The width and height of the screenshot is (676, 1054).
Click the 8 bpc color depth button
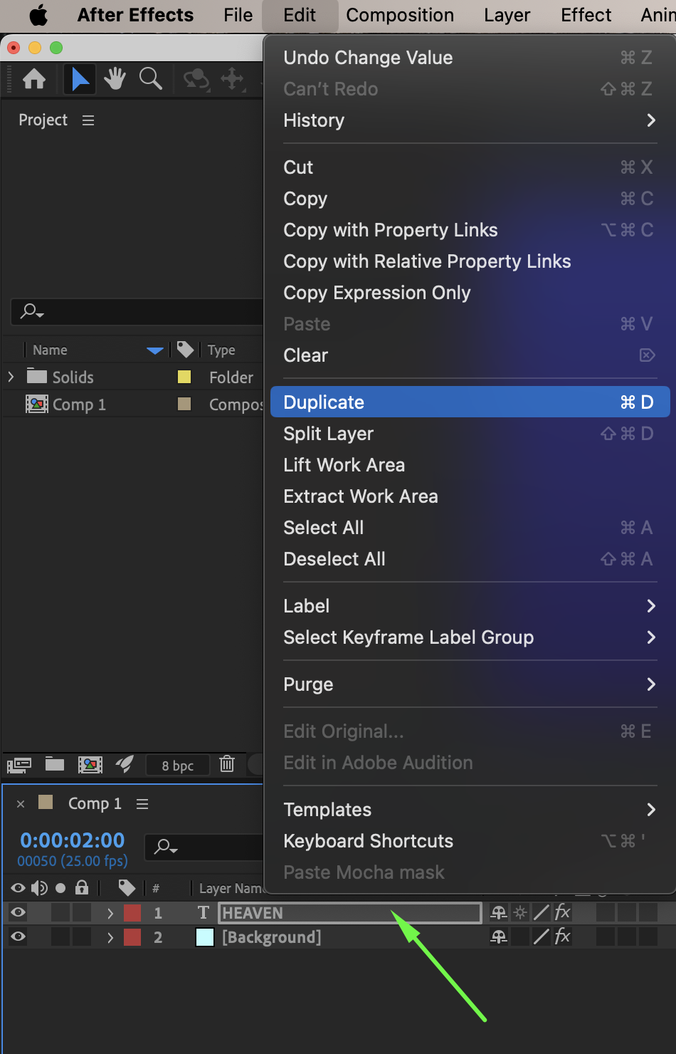point(178,766)
